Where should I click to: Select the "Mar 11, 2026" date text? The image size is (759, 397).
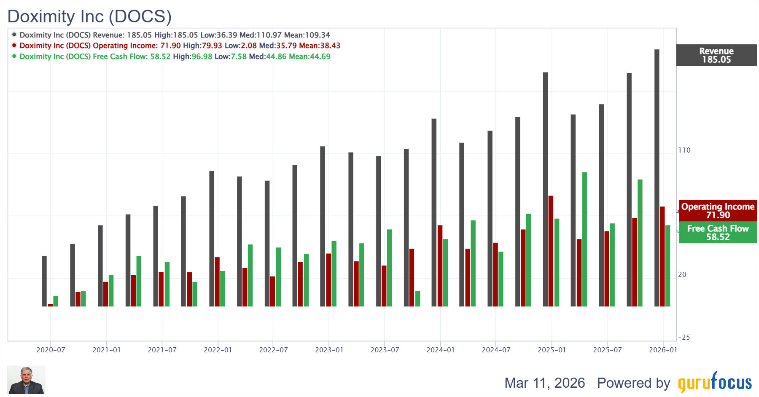(x=545, y=383)
